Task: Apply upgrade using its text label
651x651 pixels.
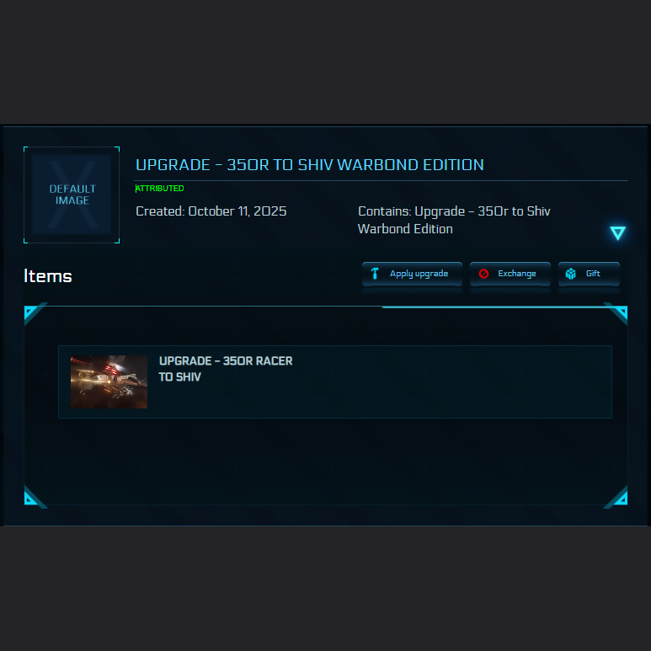Action: tap(419, 274)
